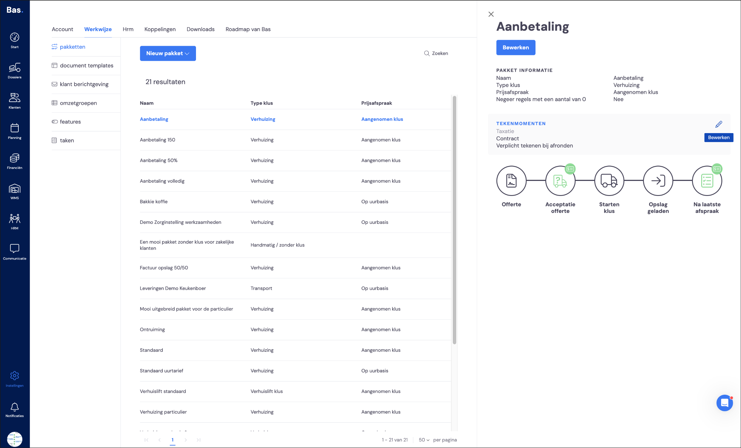This screenshot has width=741, height=448.
Task: Click the Naam column header
Action: [146, 103]
